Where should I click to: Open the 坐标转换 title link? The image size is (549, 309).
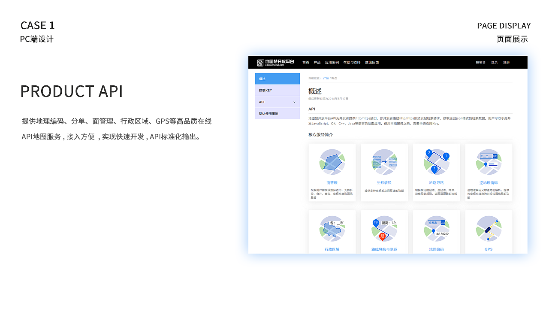pos(384,183)
